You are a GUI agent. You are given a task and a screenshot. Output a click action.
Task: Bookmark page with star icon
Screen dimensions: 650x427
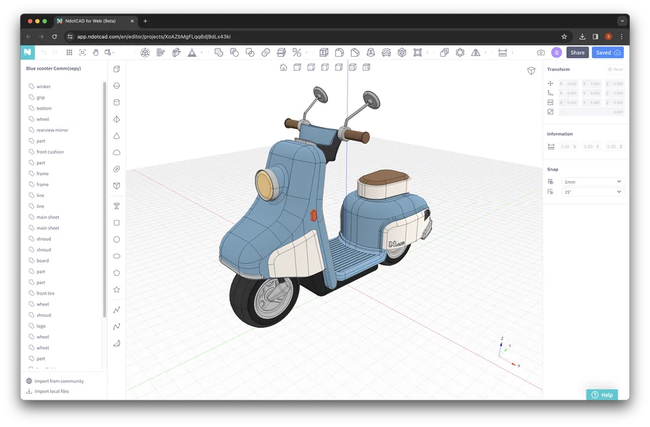564,36
